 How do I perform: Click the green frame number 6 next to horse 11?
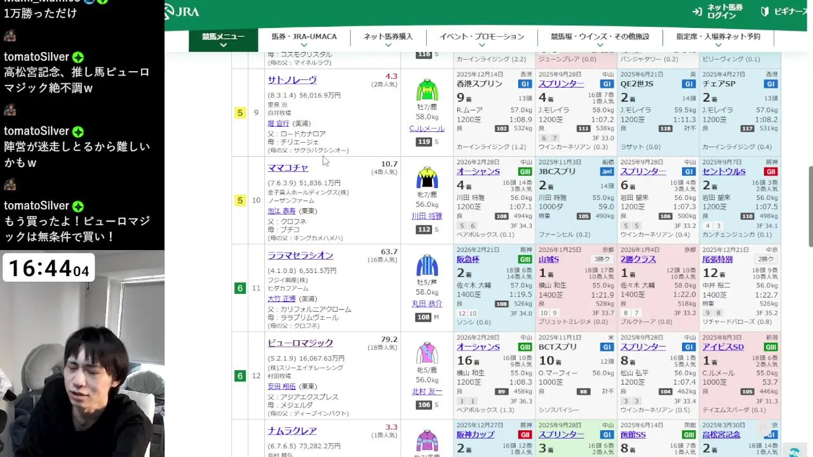tap(240, 288)
